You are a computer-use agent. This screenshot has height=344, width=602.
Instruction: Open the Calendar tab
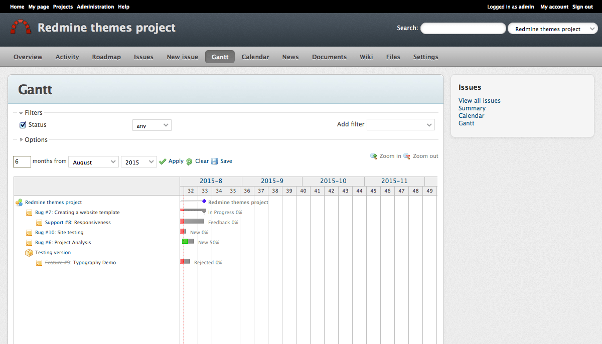(255, 57)
